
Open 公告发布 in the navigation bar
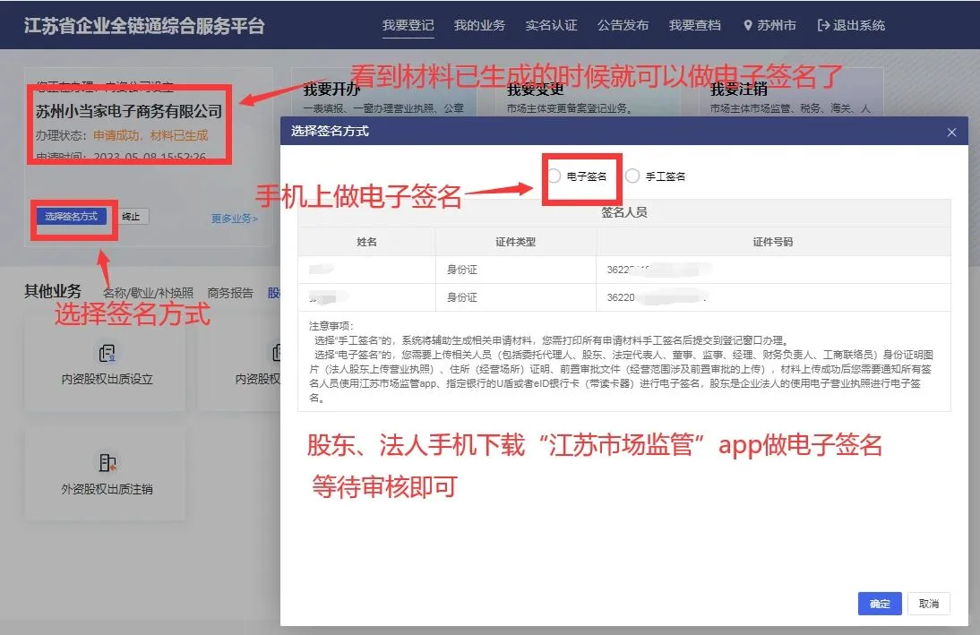(623, 26)
